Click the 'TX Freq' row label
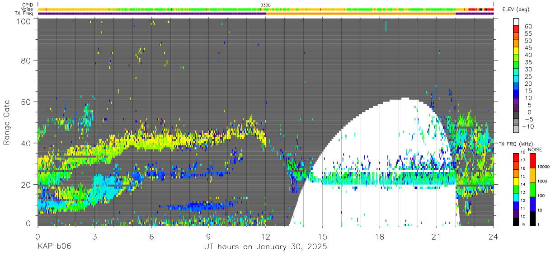 [25, 14]
